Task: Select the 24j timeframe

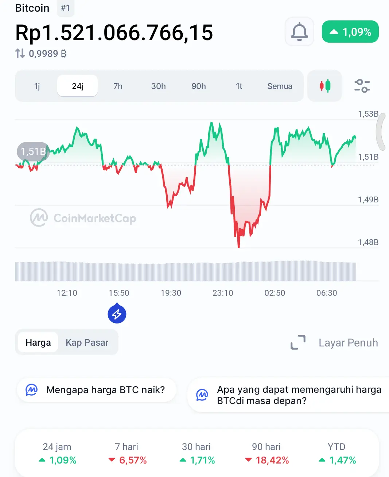Action: [x=78, y=86]
